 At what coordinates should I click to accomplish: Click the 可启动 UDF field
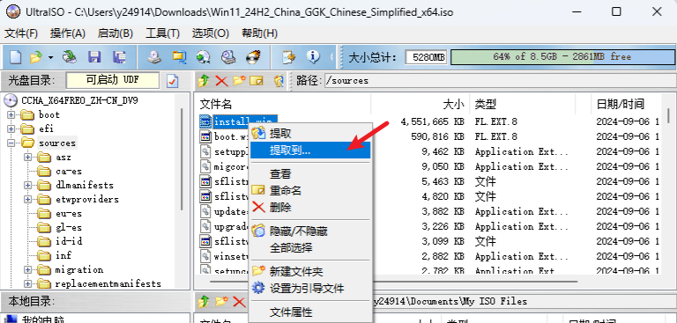tap(112, 80)
